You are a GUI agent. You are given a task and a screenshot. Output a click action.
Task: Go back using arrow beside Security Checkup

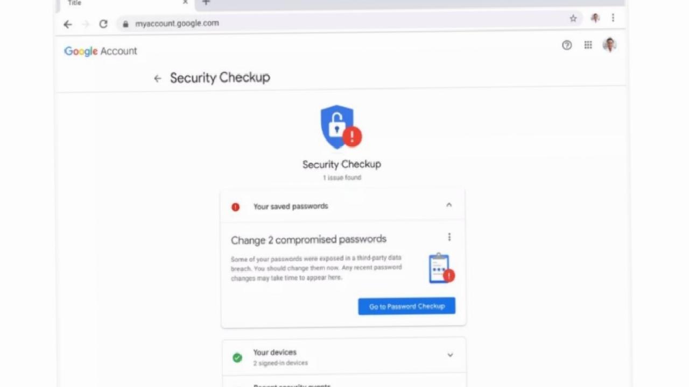click(x=157, y=78)
